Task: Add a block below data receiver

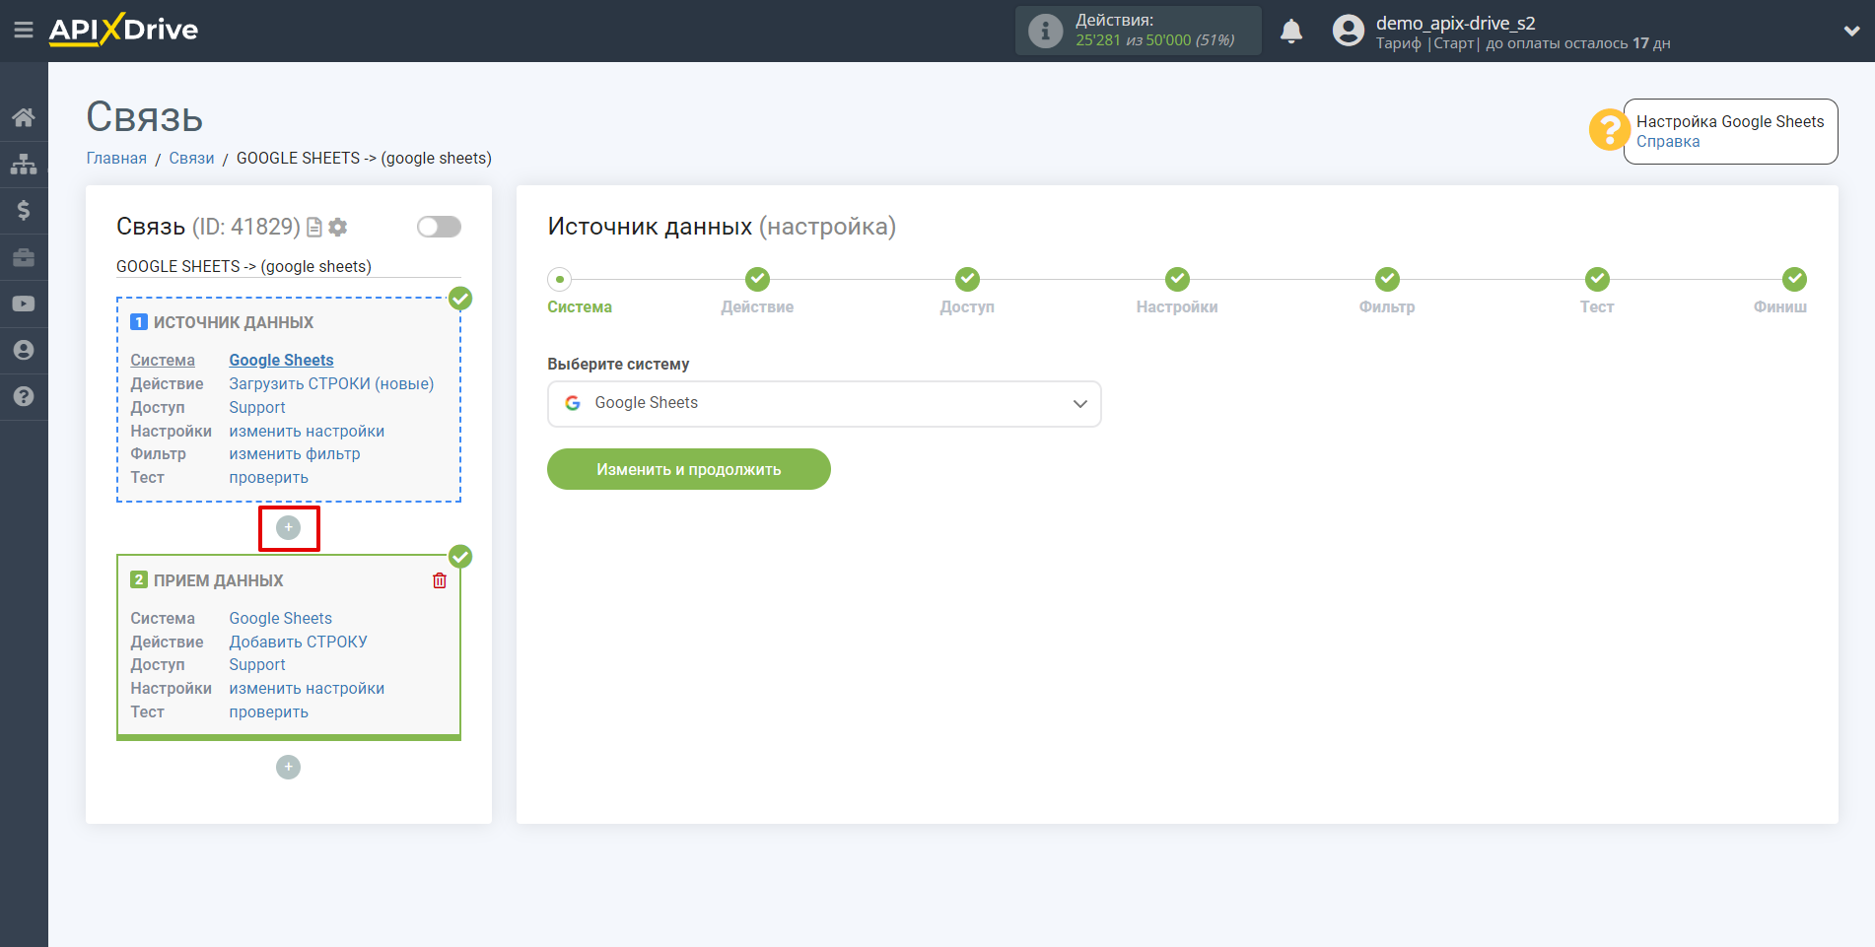Action: (x=289, y=767)
